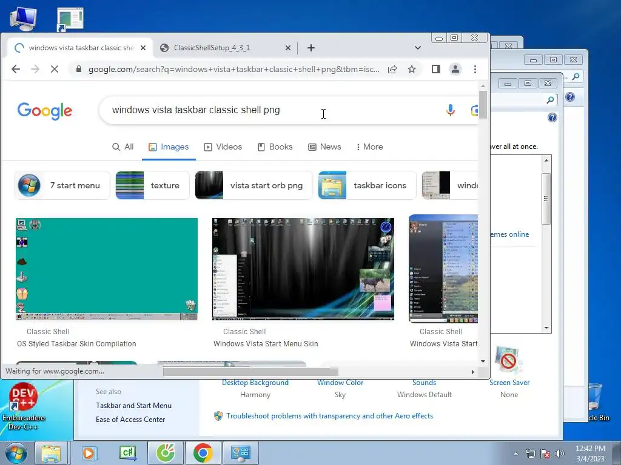Open Screen Saver settings

point(509,383)
